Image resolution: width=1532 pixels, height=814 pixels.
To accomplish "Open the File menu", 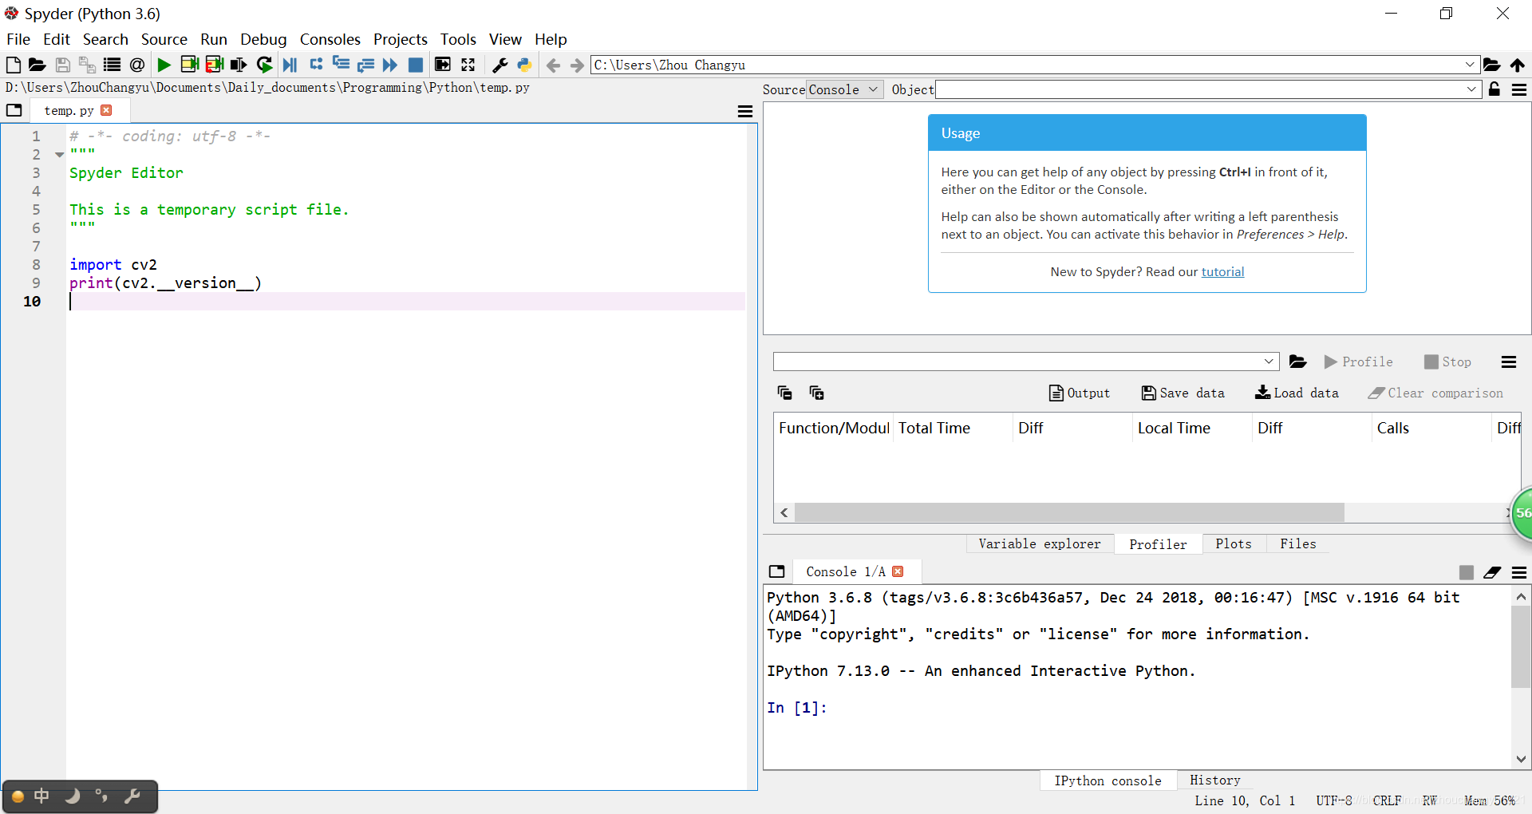I will 18,39.
